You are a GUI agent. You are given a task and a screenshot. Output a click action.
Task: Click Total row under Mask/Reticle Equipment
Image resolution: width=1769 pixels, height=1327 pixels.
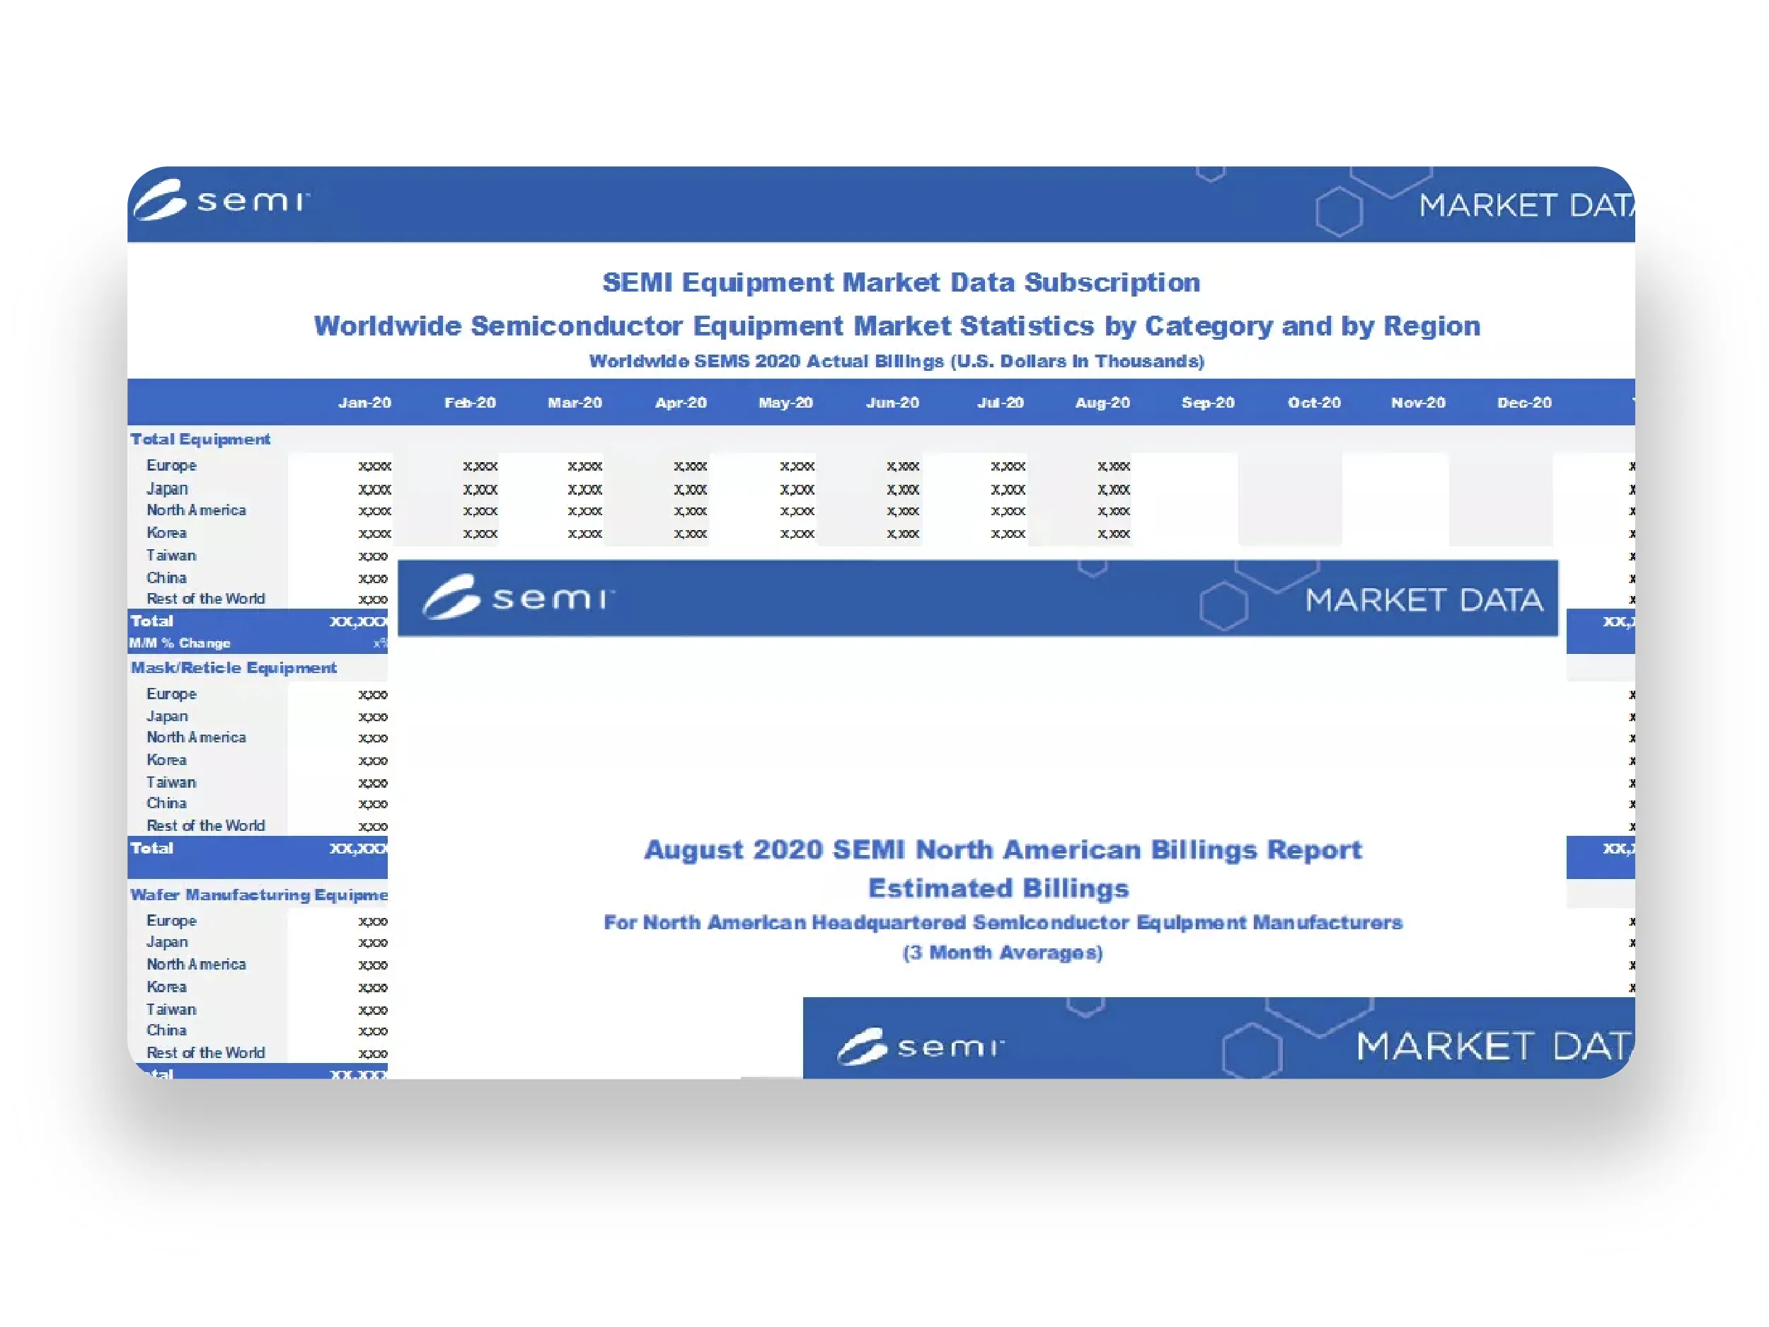coord(152,848)
